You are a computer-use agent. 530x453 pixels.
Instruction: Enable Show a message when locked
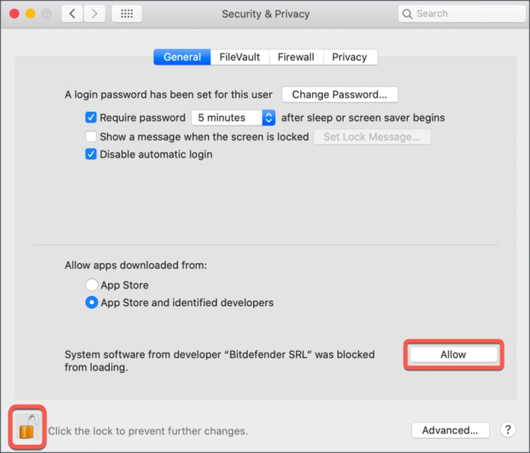91,137
